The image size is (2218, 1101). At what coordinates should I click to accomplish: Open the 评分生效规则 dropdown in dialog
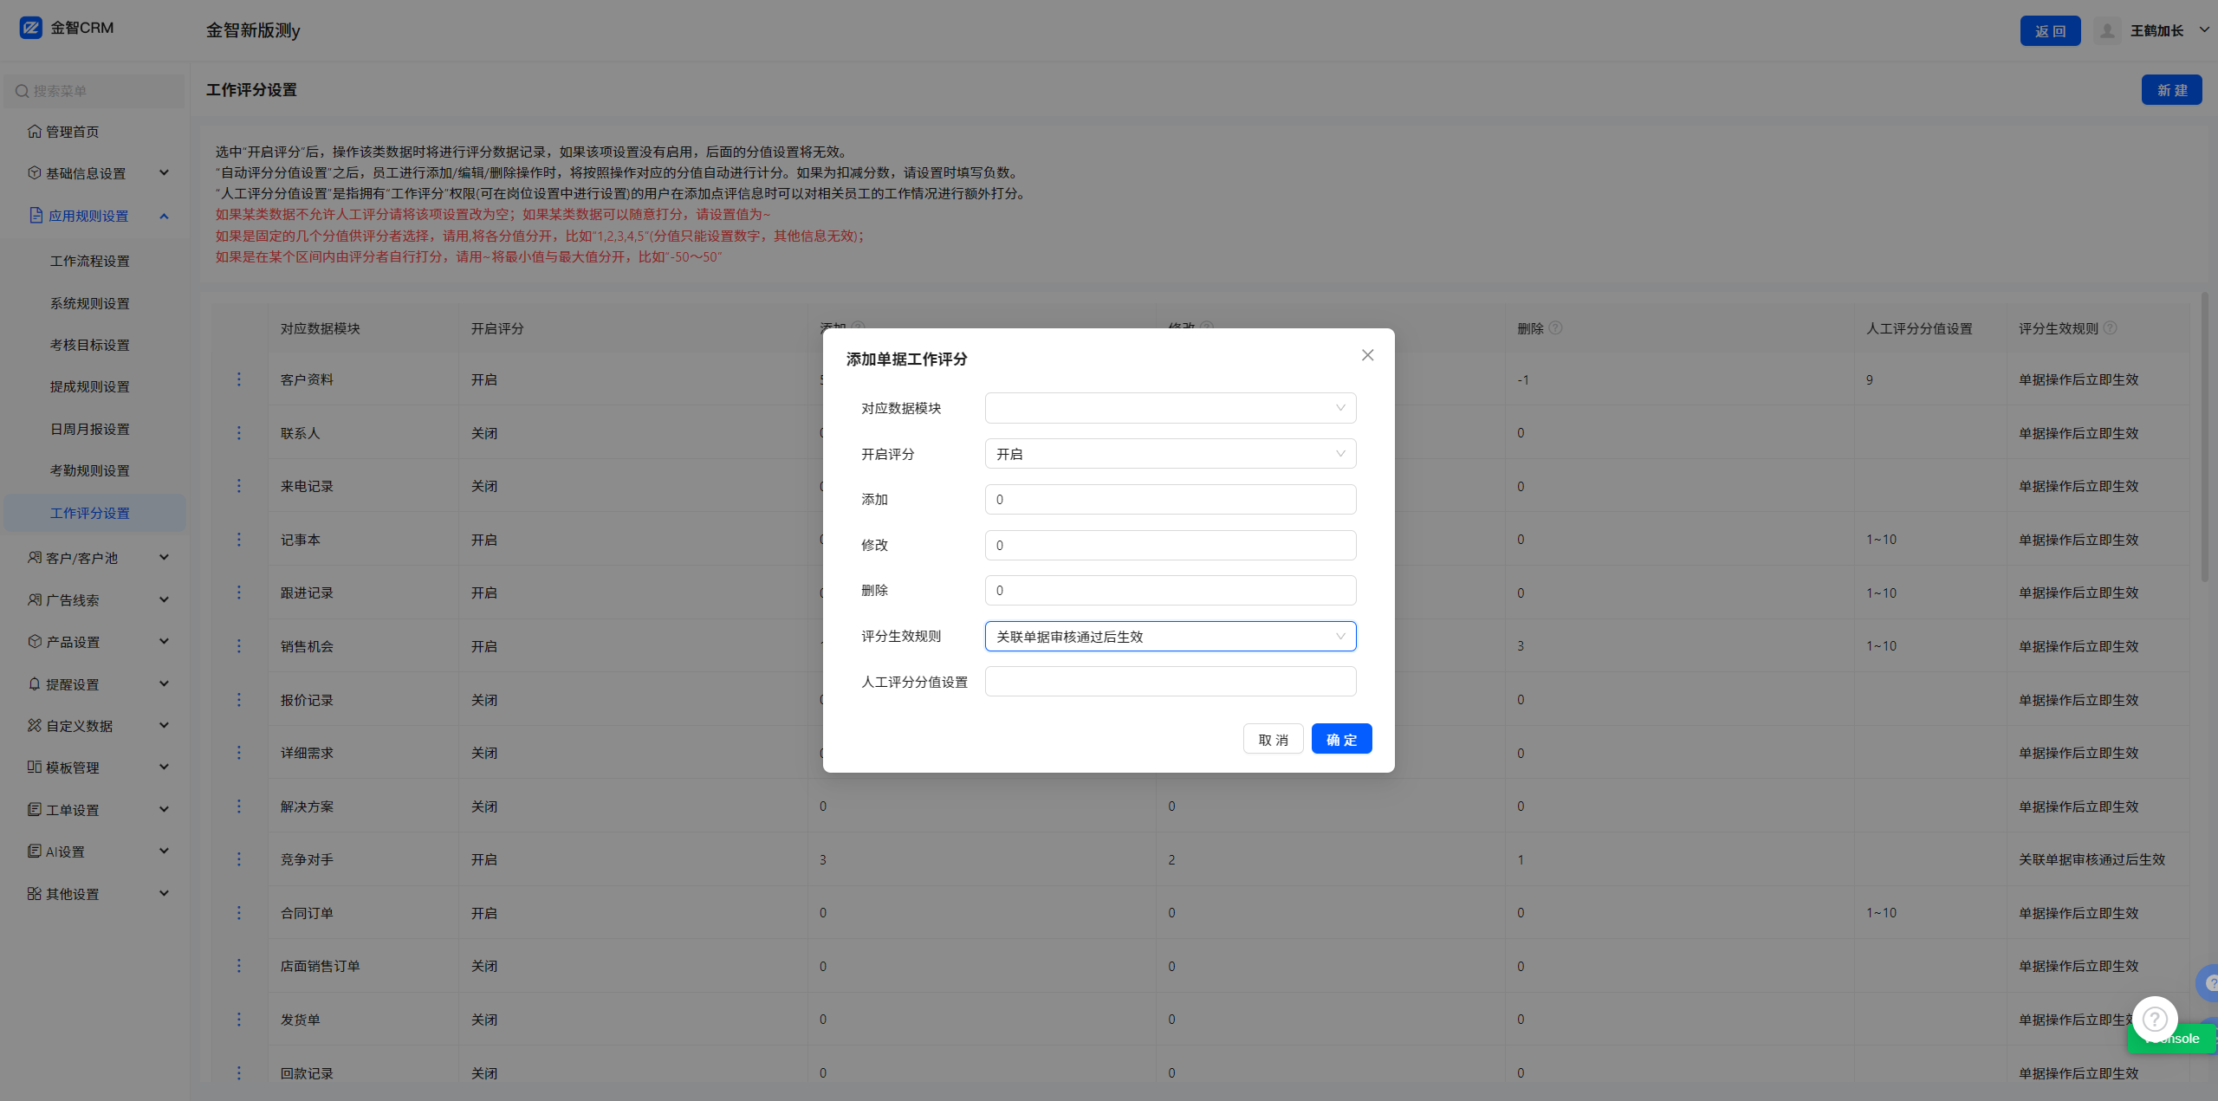[1170, 637]
